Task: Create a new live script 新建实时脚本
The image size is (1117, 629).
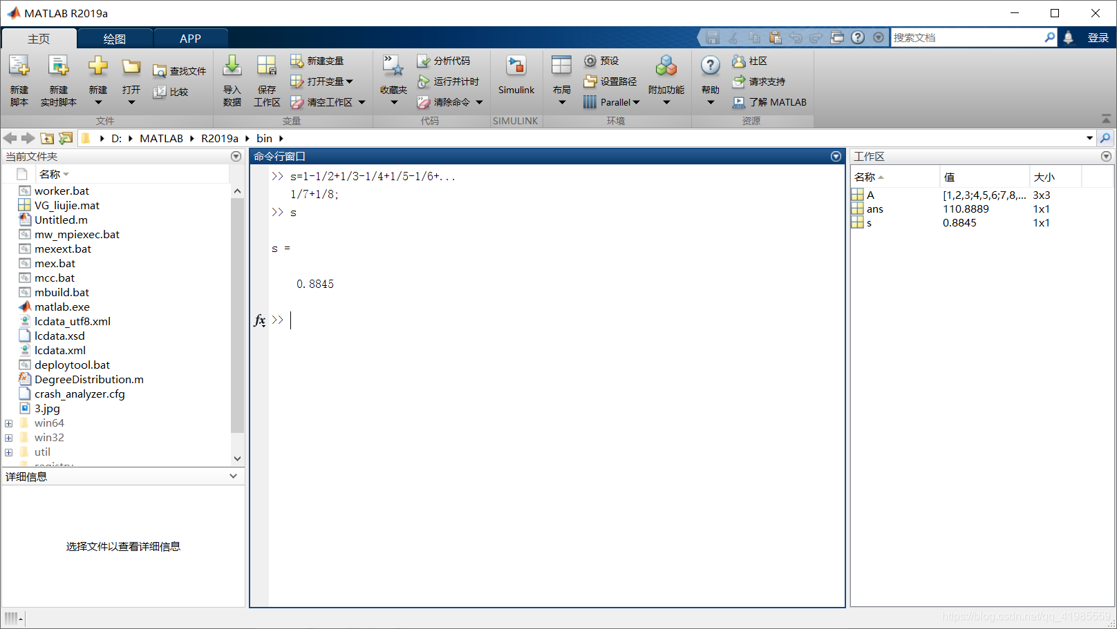Action: [59, 81]
